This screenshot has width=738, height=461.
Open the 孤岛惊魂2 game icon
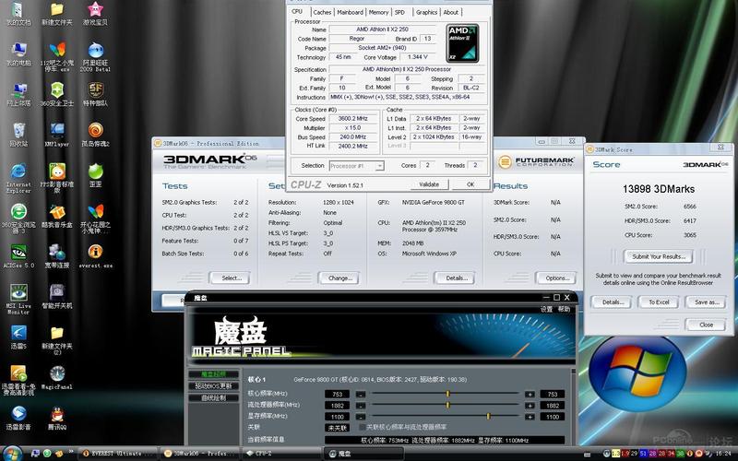[96, 135]
